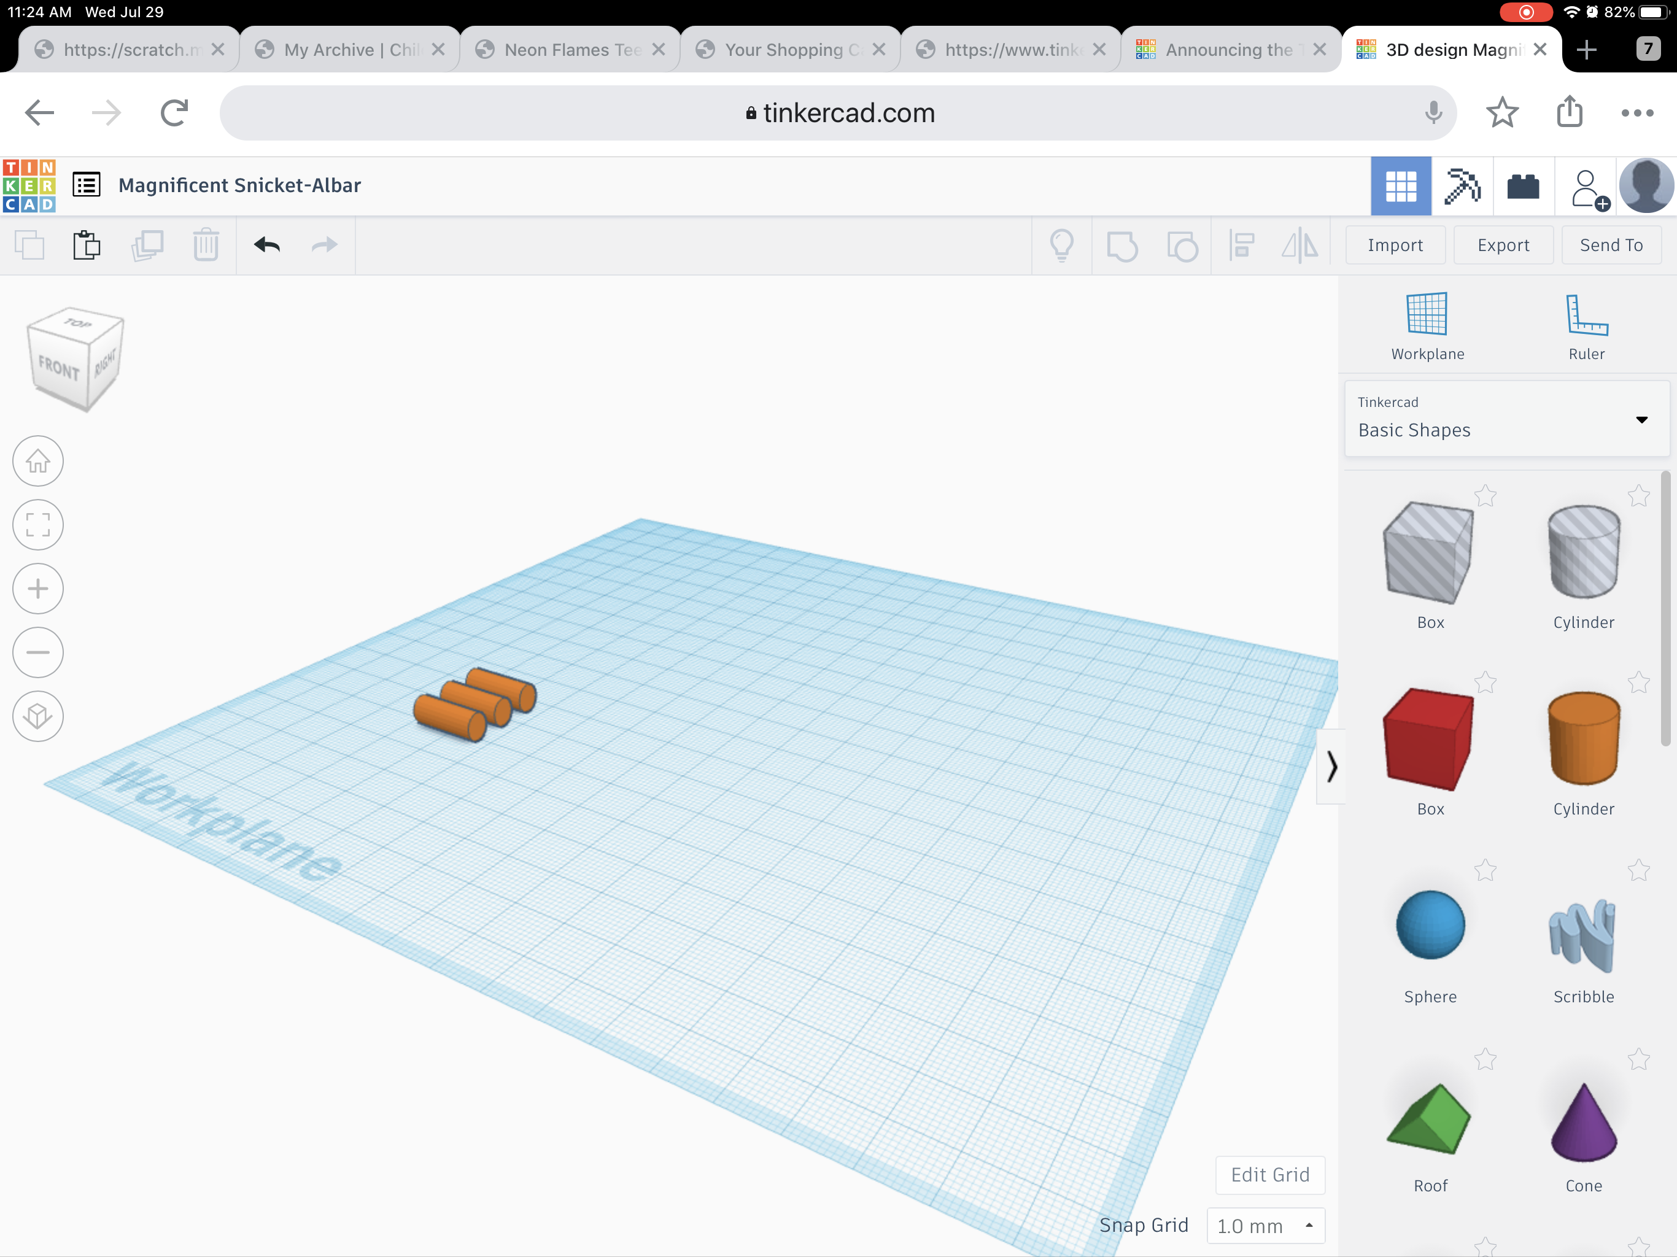Screen dimensions: 1677x1257
Task: Zoom out with the minus button
Action: pos(38,652)
